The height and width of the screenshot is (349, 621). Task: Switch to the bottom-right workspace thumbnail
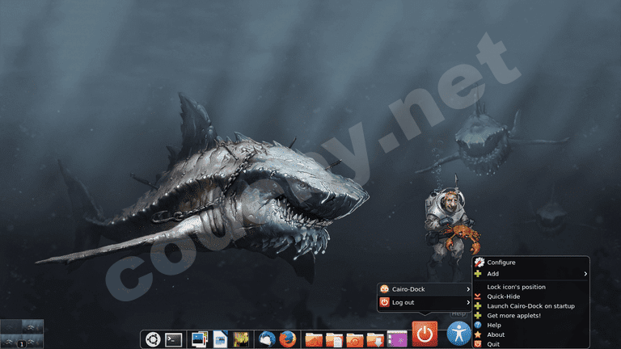pyautogui.click(x=32, y=341)
